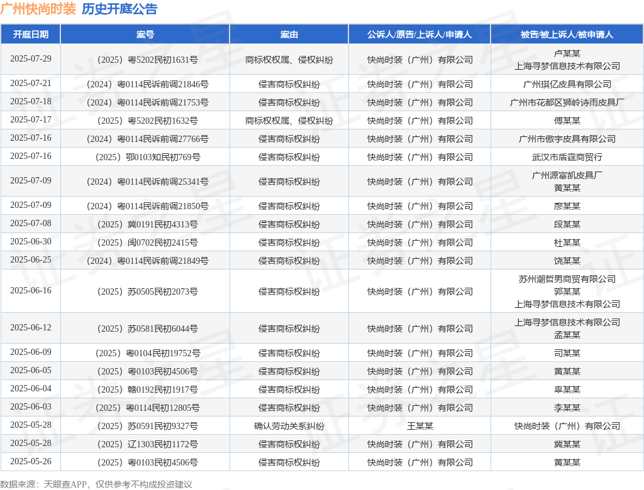Click defendant 冀某某

pos(567,444)
